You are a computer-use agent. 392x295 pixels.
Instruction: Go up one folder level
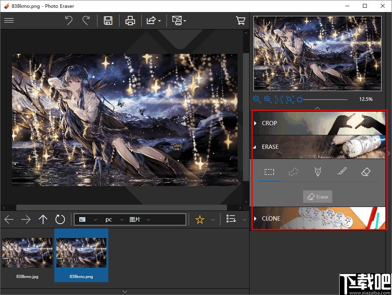[43, 219]
